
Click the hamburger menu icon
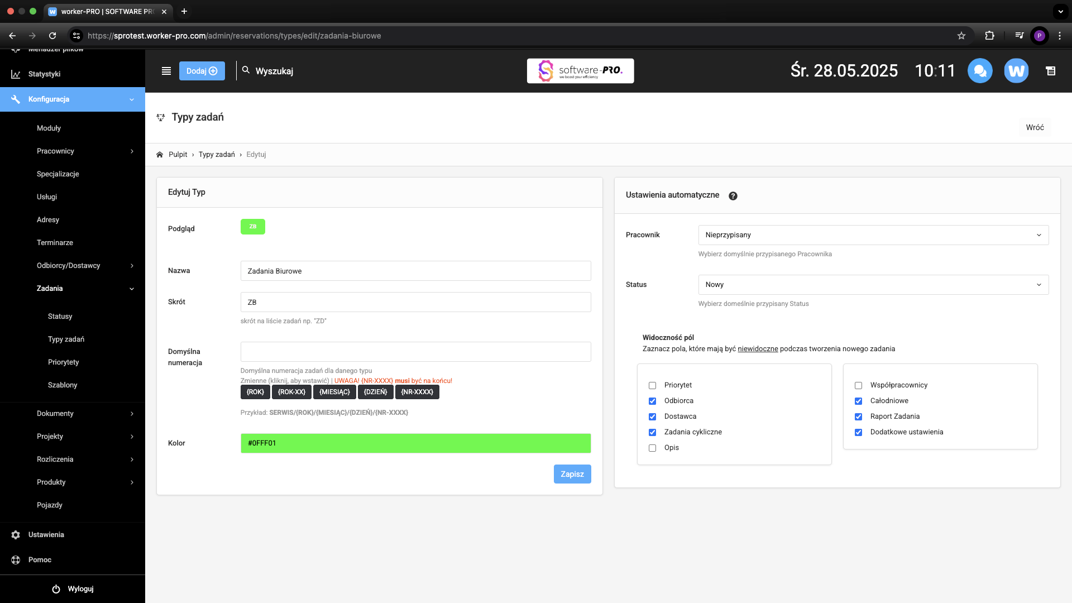(166, 71)
